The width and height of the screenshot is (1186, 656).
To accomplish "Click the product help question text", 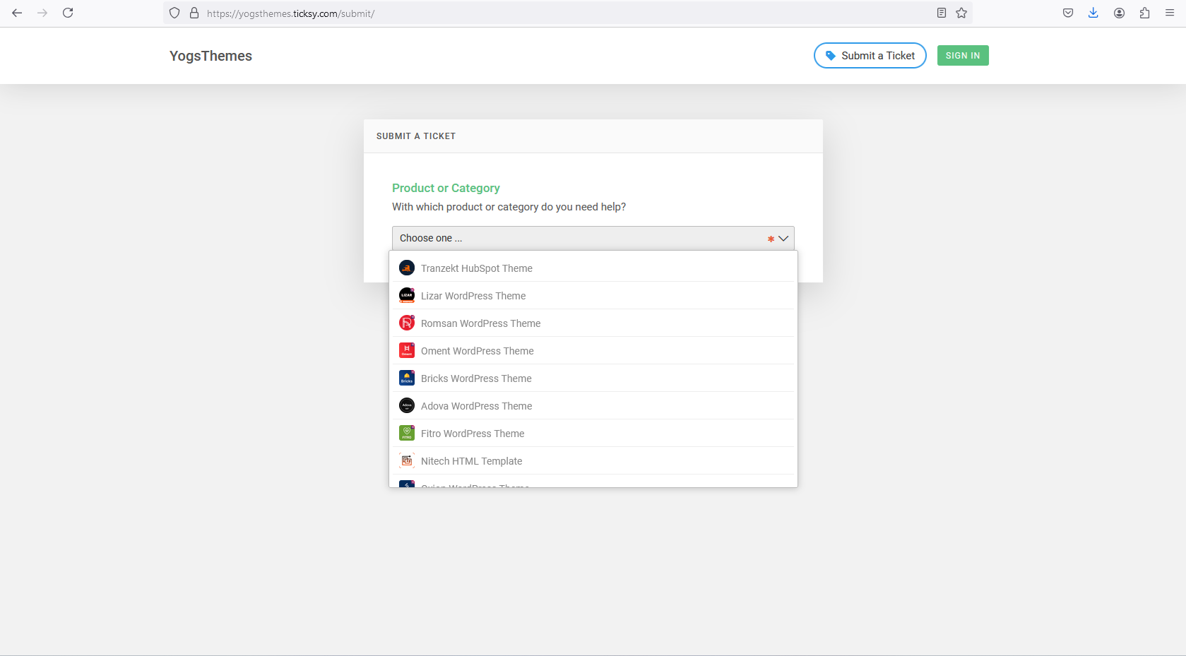I will [509, 207].
